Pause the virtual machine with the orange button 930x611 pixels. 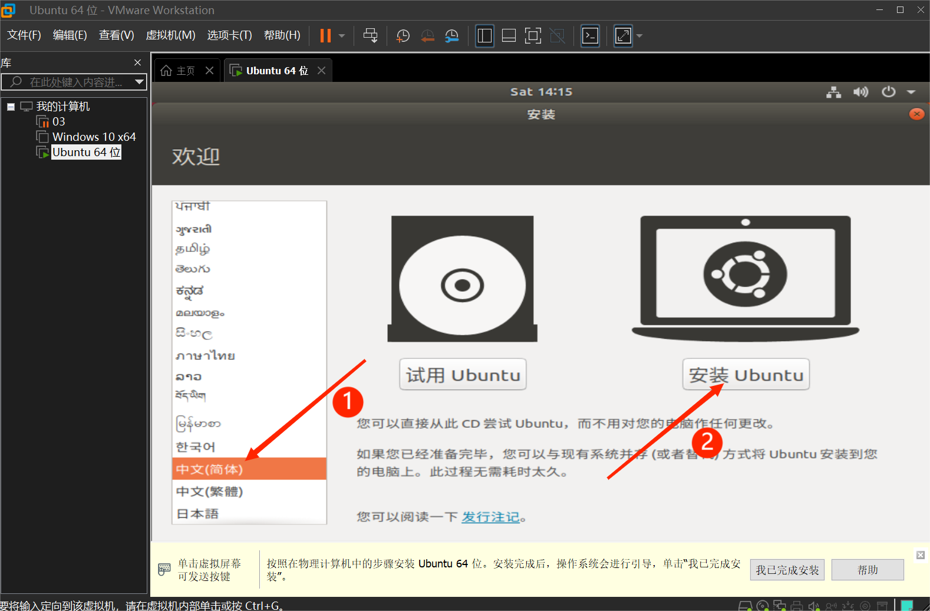point(325,36)
